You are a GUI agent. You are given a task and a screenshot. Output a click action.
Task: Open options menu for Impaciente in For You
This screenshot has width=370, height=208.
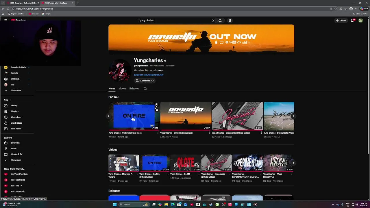pyautogui.click(x=261, y=133)
